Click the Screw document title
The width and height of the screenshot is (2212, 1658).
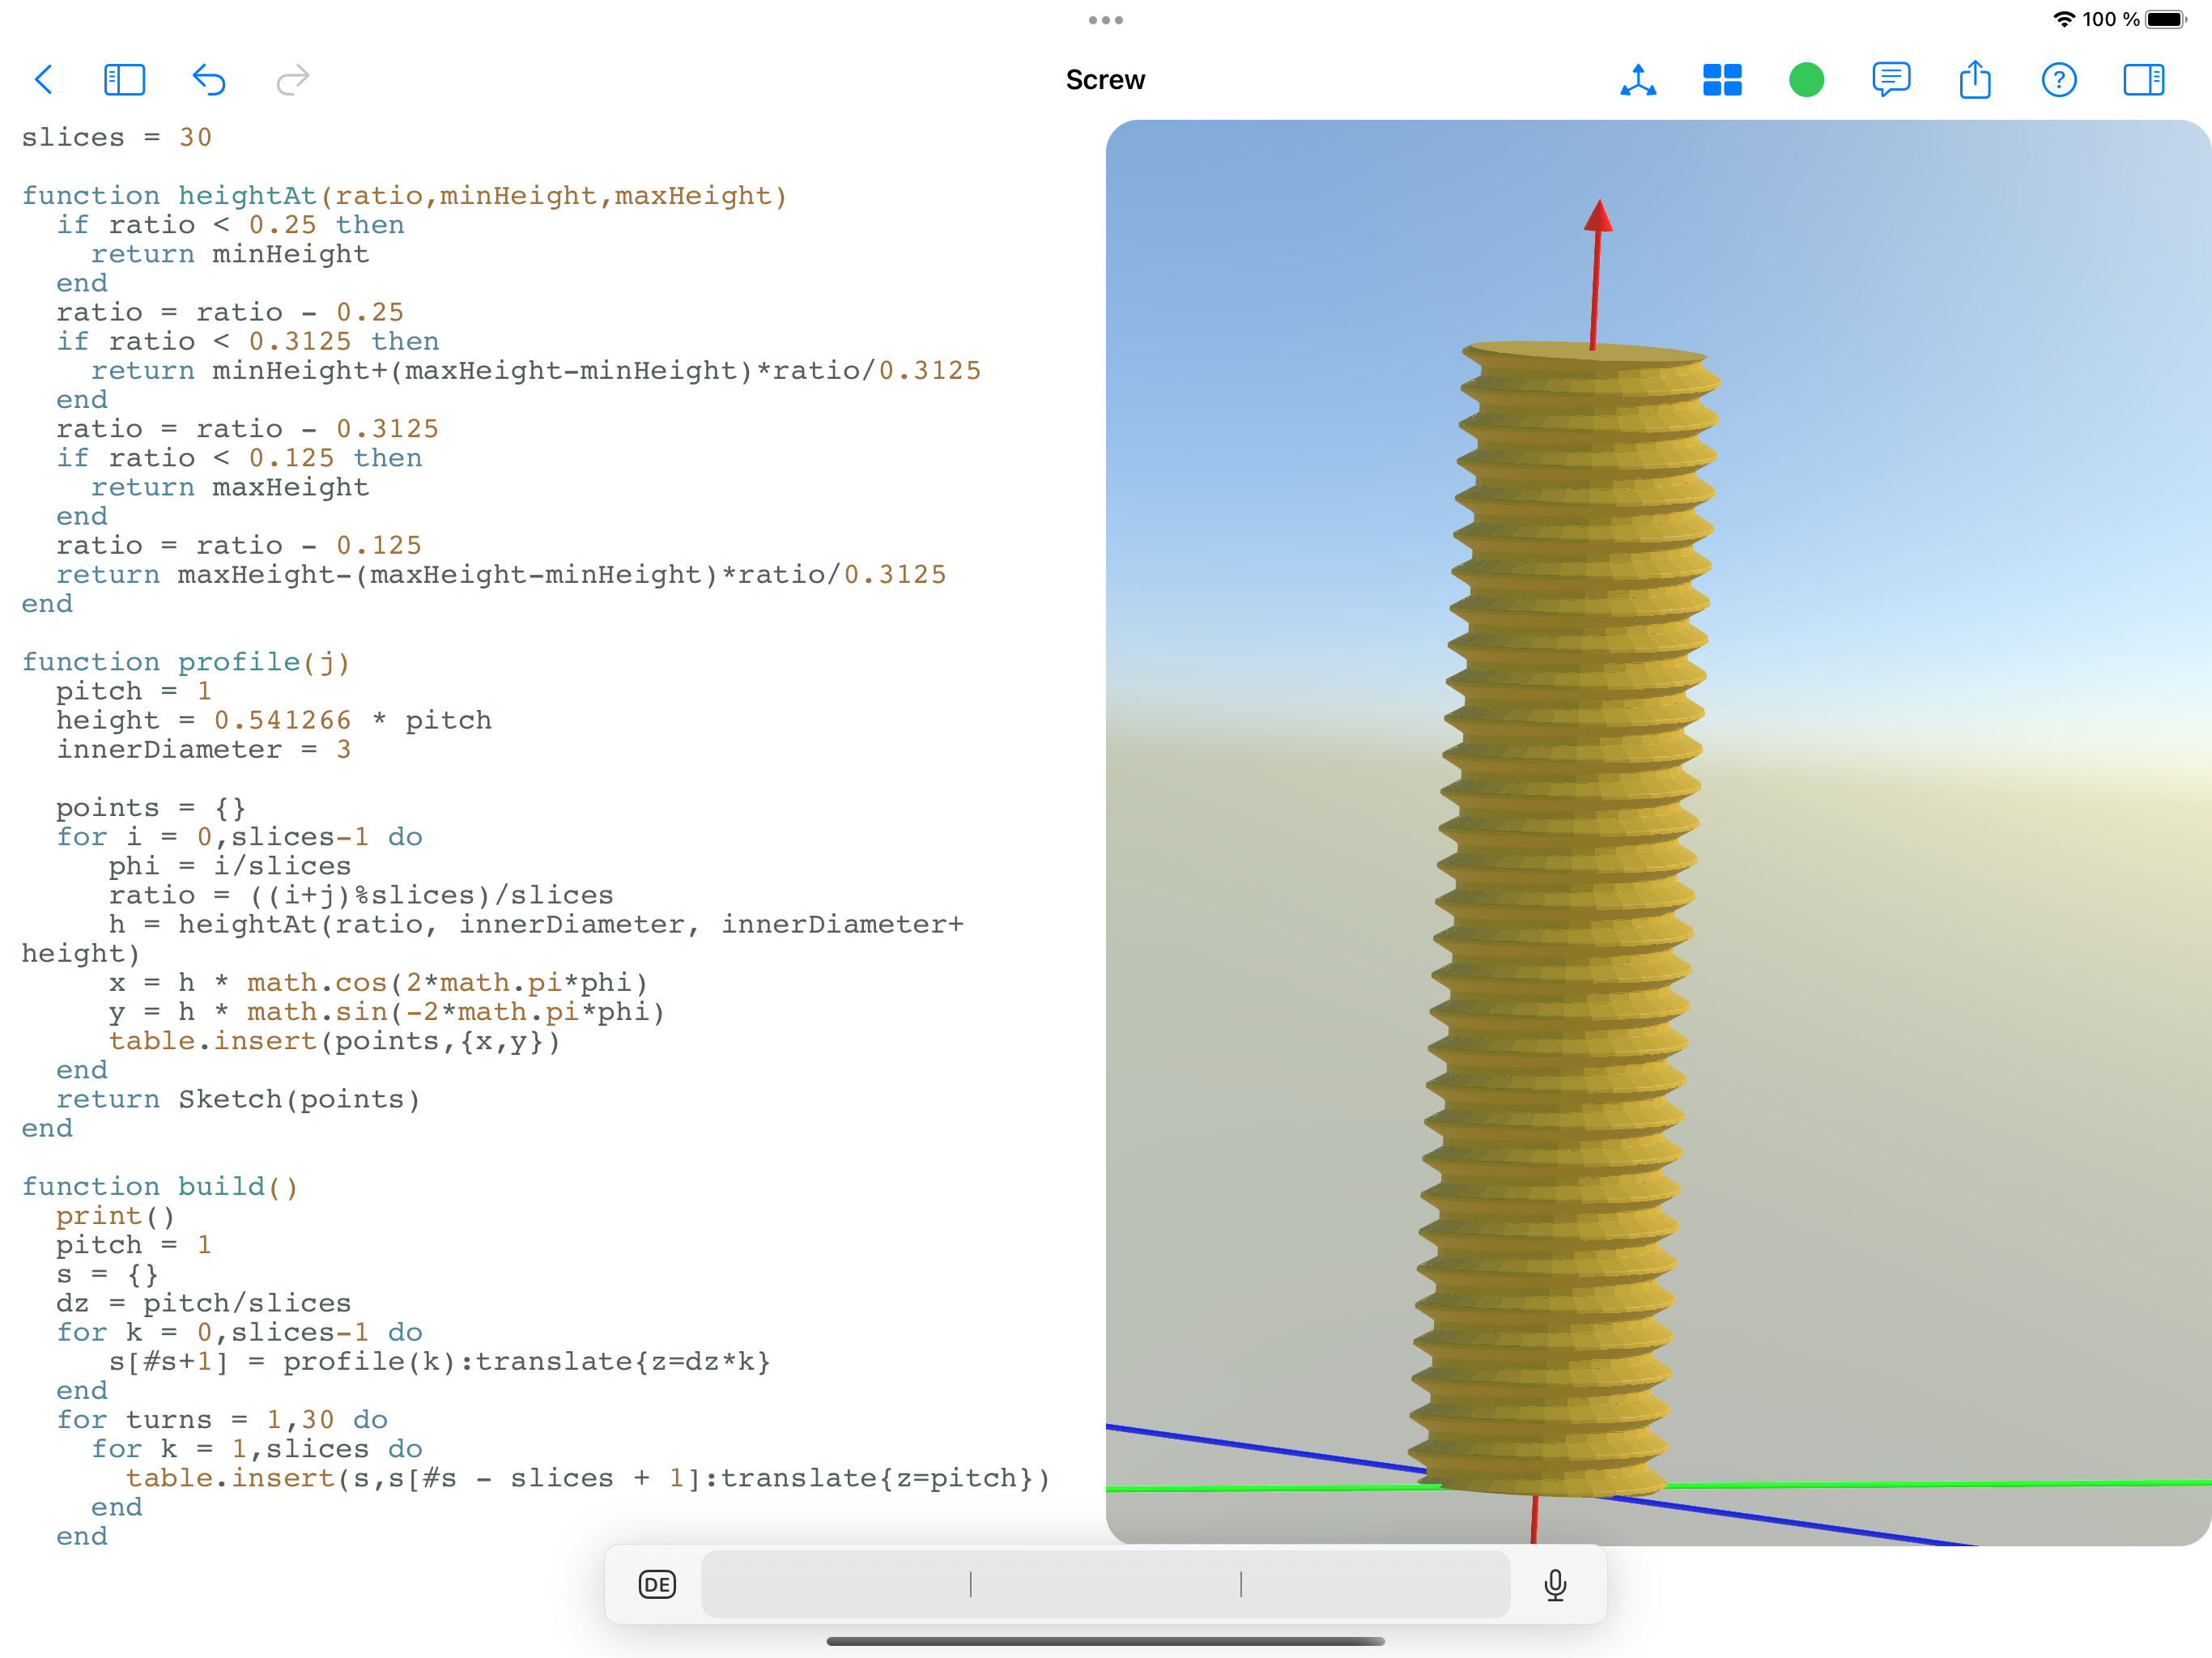[x=1105, y=80]
